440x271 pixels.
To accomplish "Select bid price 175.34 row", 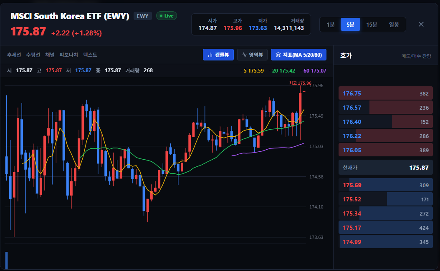I will tap(386, 213).
